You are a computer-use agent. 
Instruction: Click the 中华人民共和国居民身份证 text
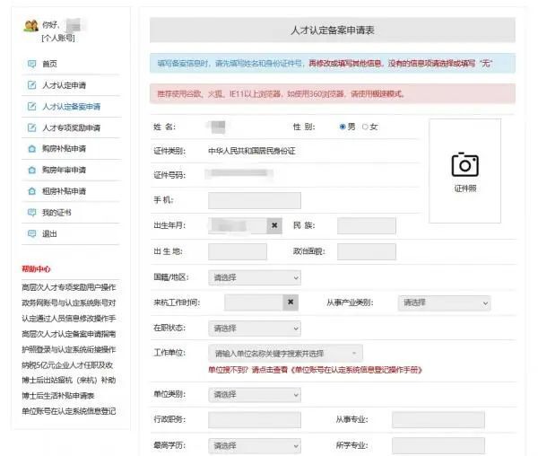pyautogui.click(x=252, y=151)
